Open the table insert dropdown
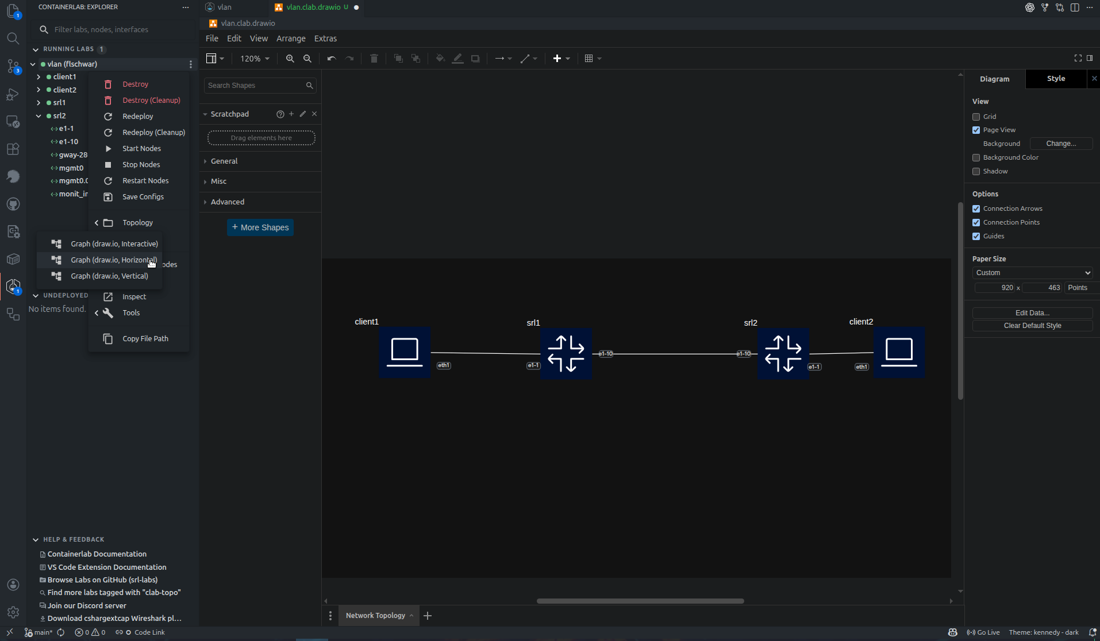The height and width of the screenshot is (641, 1100). (593, 59)
